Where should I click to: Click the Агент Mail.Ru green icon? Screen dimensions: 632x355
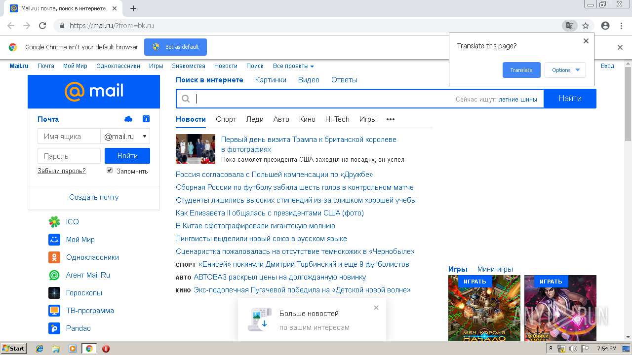(x=54, y=275)
